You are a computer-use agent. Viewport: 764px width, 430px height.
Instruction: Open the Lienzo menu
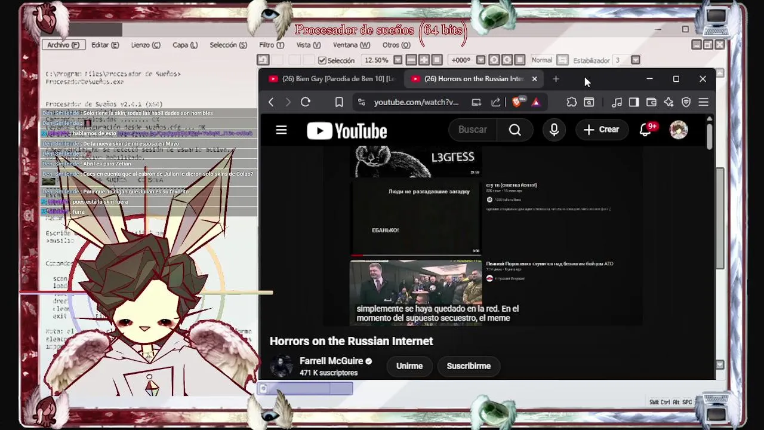pyautogui.click(x=146, y=45)
